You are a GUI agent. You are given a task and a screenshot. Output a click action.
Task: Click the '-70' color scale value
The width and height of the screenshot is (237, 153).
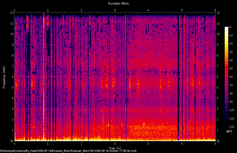pos(231,85)
